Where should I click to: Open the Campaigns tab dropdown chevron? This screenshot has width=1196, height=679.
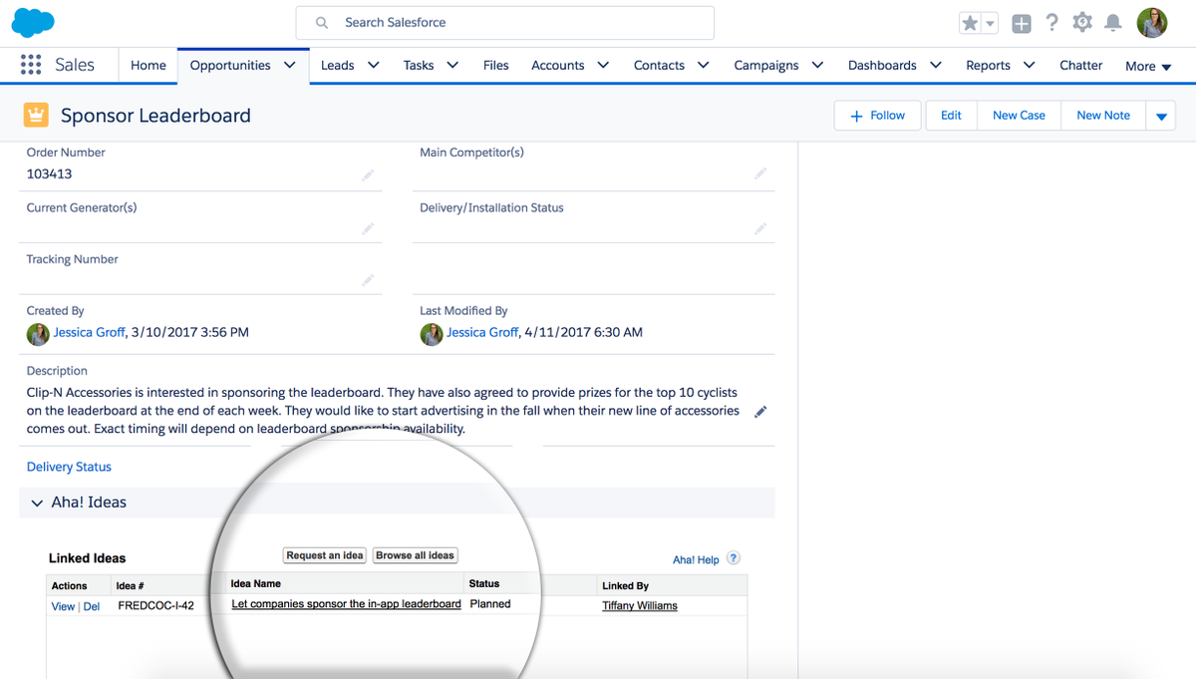click(817, 65)
